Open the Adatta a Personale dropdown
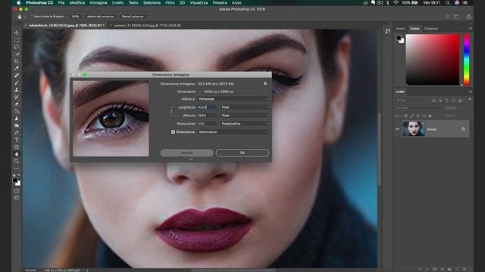The width and height of the screenshot is (485, 272). [x=233, y=99]
